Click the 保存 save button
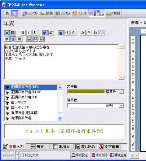146x161 pixels. [x=9, y=155]
